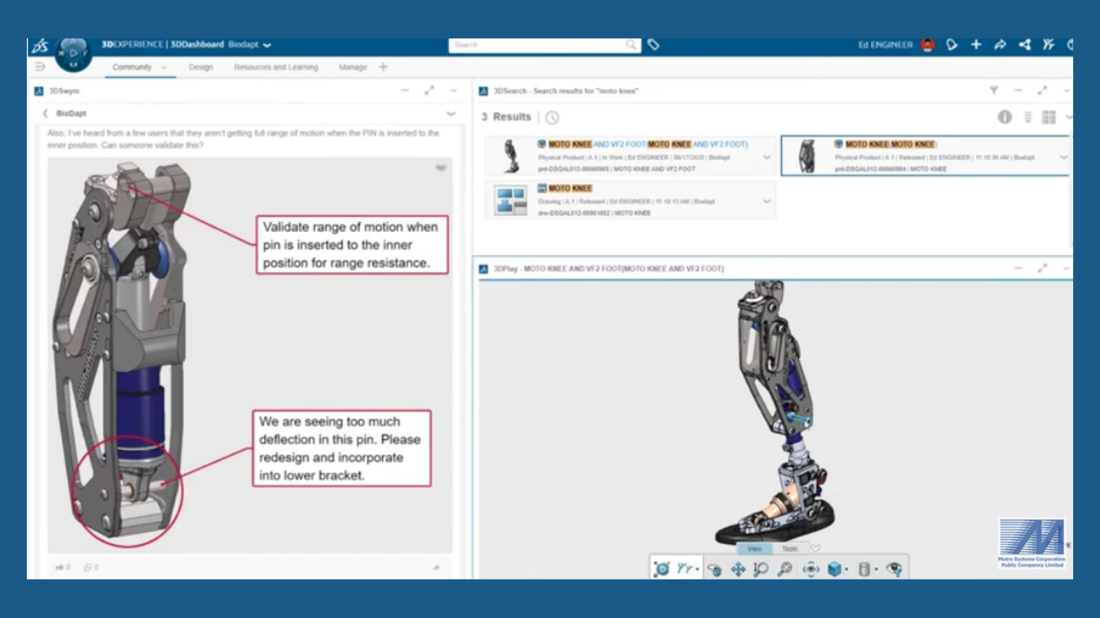Click the Look At view icon
Viewport: 1100px width, 618px height.
(x=811, y=569)
